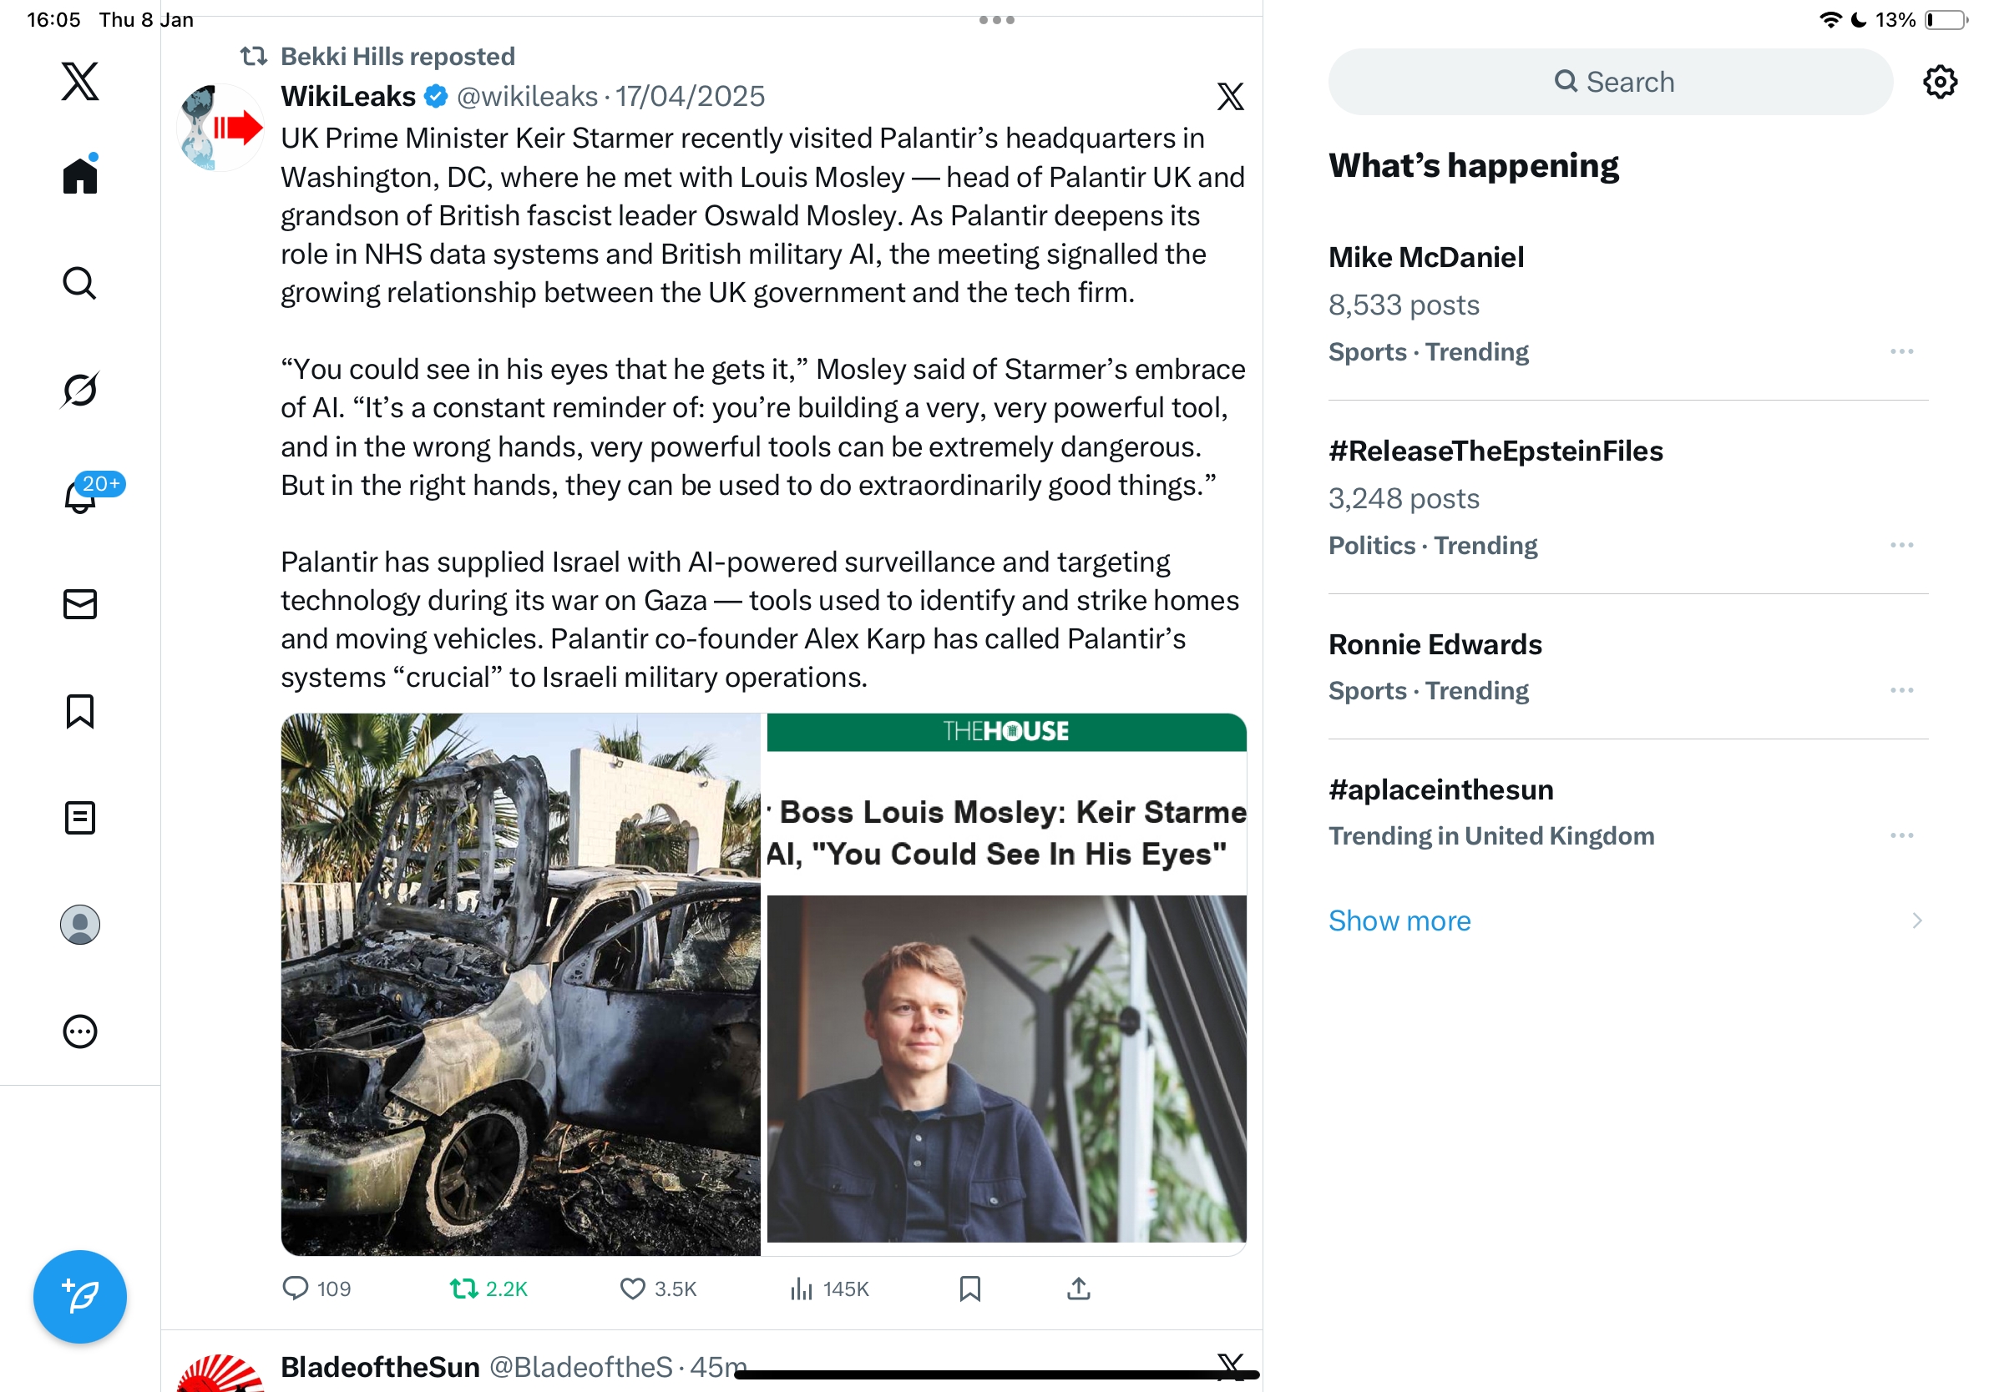The image size is (1994, 1392).
Task: Open the #aplaceinthesun trending topic
Action: pyautogui.click(x=1440, y=789)
